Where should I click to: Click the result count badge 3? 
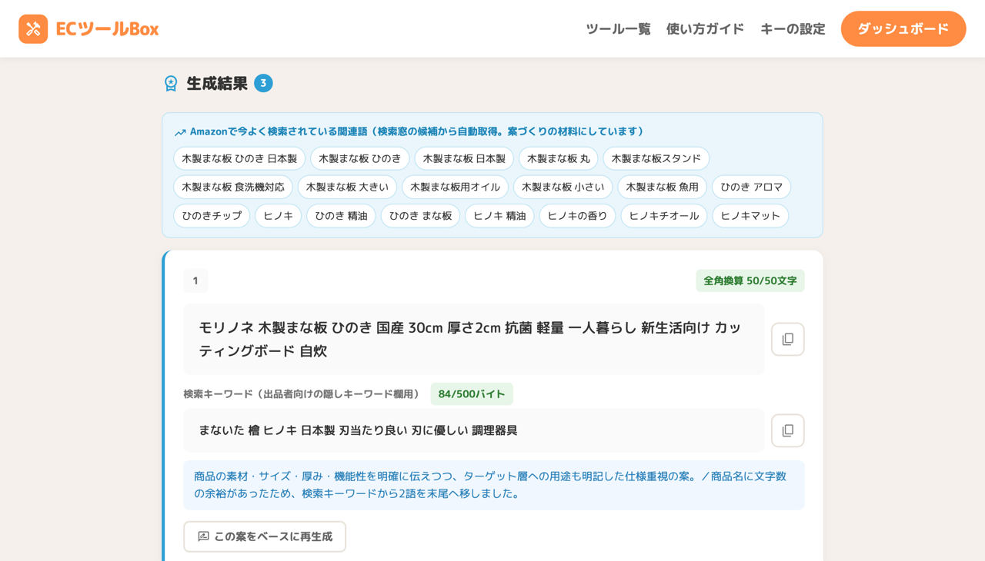[x=263, y=83]
